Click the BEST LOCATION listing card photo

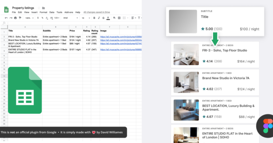186,110
